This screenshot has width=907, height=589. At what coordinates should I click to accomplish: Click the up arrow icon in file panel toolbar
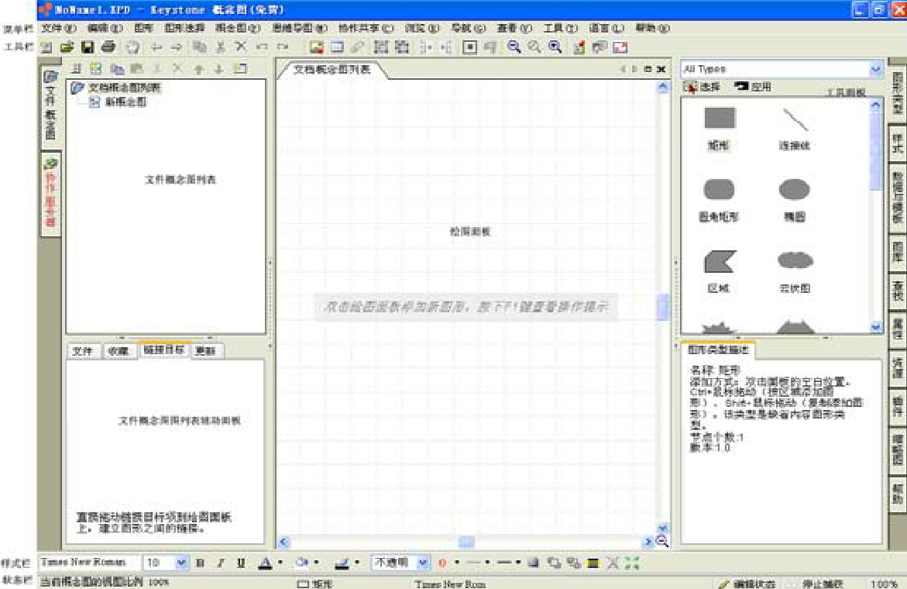click(199, 70)
